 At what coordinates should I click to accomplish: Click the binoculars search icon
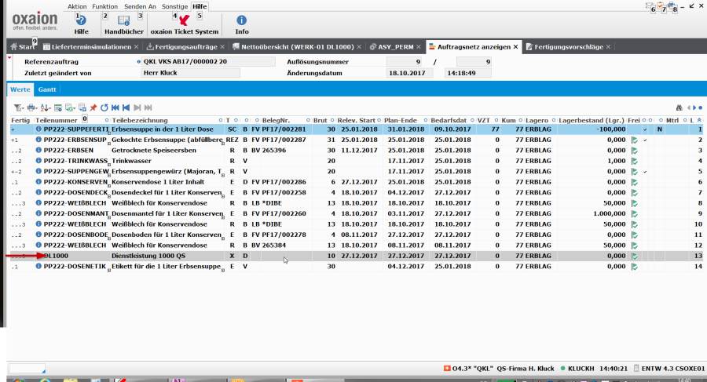click(x=679, y=107)
